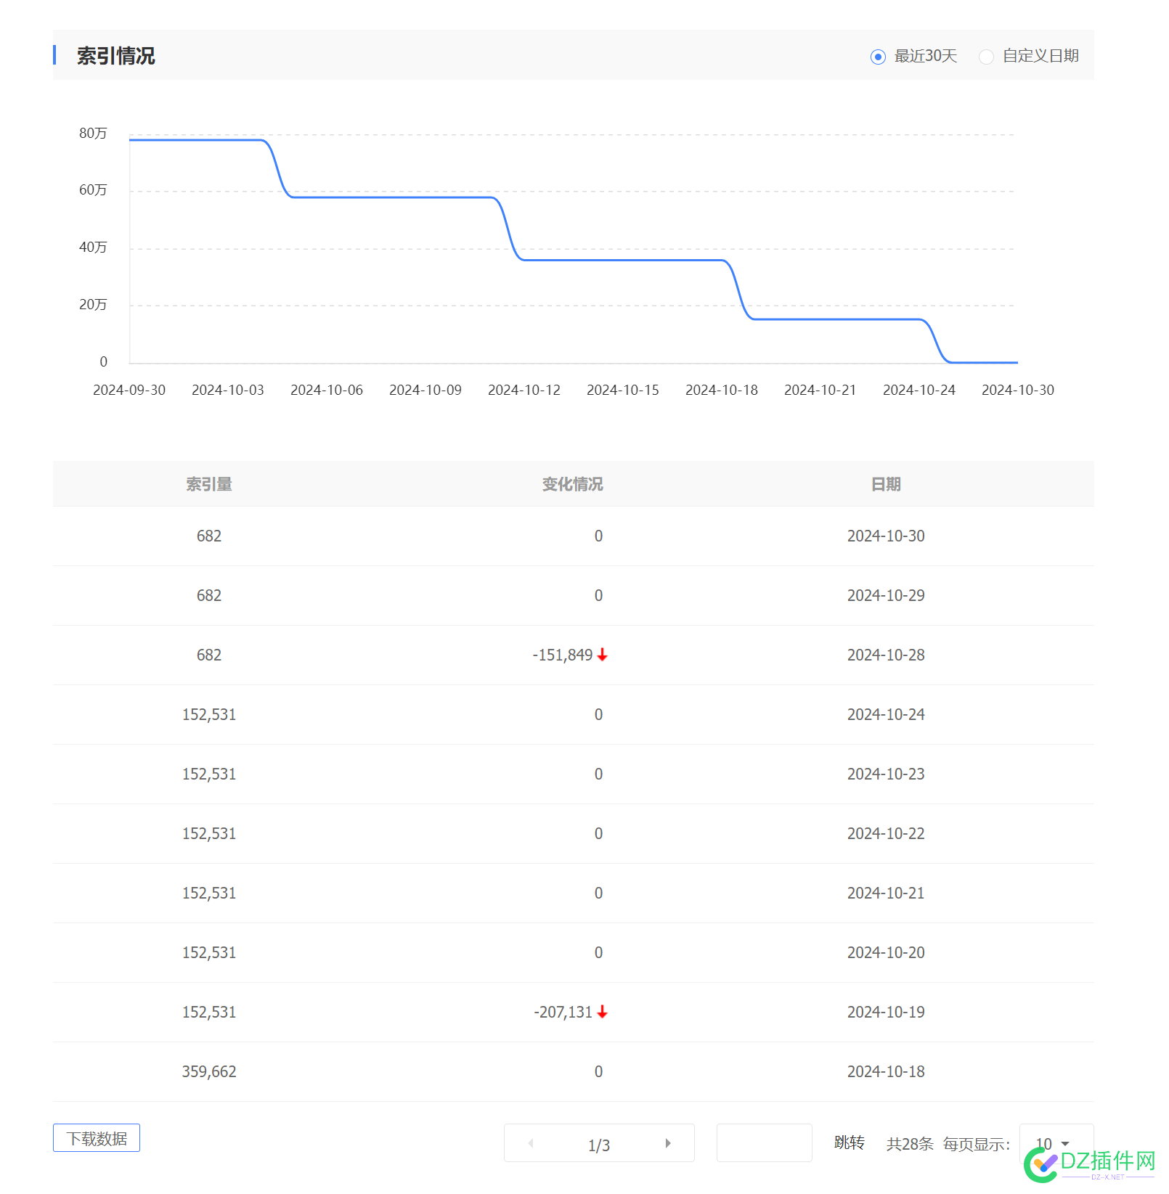Image resolution: width=1169 pixels, height=1194 pixels.
Task: Click the date cell 2024-10-29
Action: click(886, 595)
